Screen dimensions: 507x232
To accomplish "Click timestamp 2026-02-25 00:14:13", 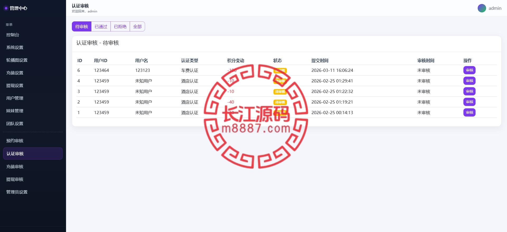I will coord(332,113).
